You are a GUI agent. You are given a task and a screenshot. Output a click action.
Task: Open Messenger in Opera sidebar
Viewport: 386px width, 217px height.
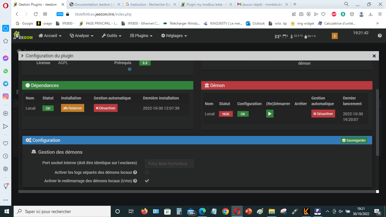pyautogui.click(x=5, y=58)
